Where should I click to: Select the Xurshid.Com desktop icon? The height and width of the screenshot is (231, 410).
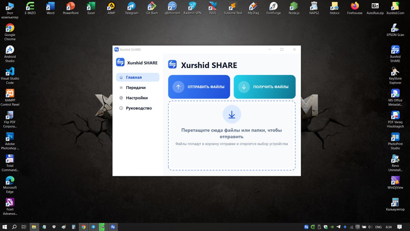[x=395, y=8]
